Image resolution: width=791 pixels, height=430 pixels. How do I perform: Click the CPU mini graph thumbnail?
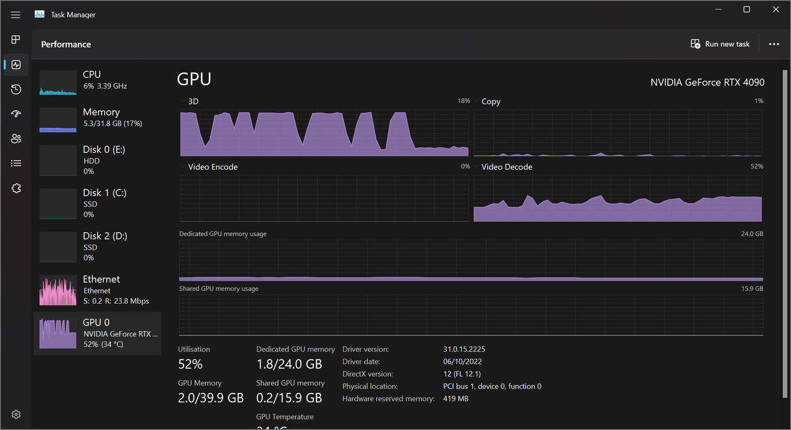pos(58,82)
